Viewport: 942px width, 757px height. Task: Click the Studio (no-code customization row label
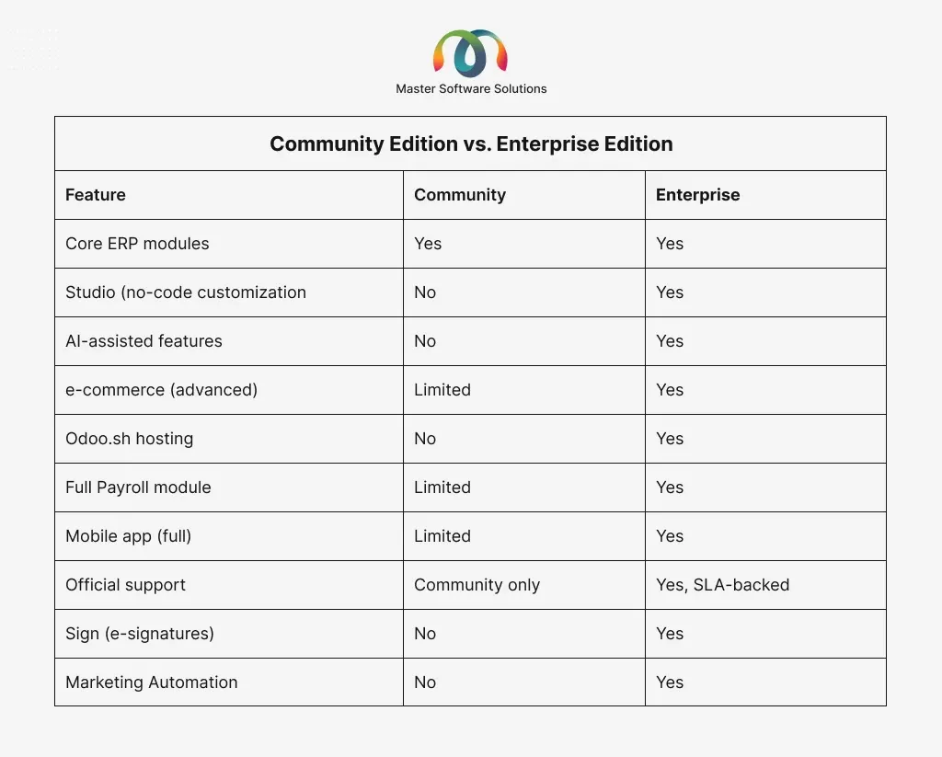pyautogui.click(x=186, y=292)
